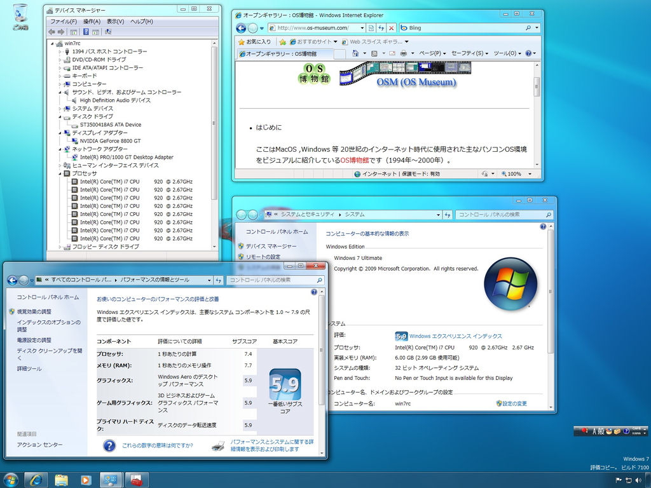The height and width of the screenshot is (488, 651).
Task: Click Device Manager forward arrow icon
Action: pos(61,32)
